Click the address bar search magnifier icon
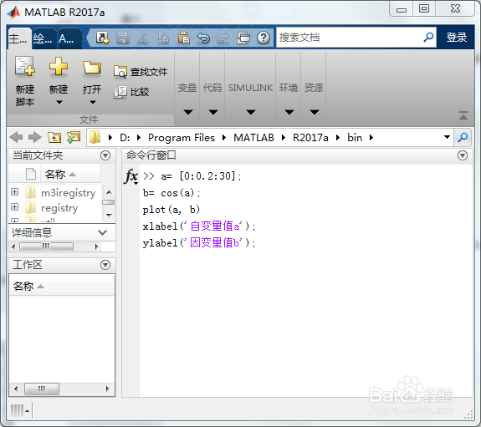The image size is (481, 427). (x=463, y=137)
